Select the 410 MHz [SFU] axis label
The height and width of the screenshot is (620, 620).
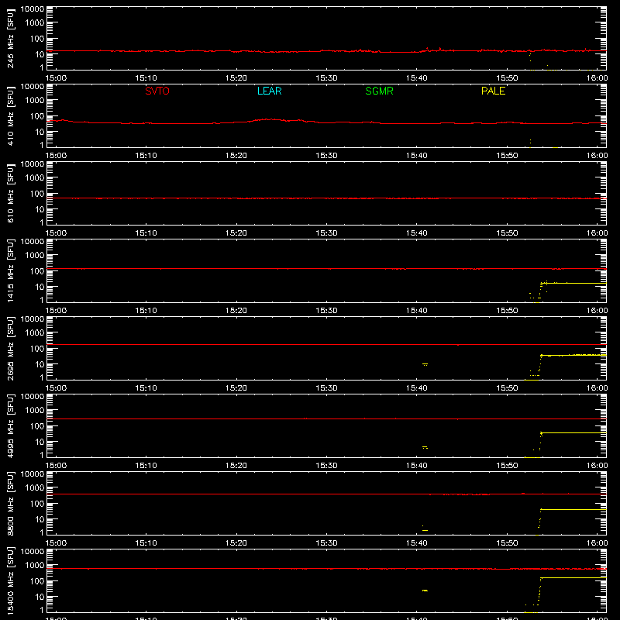11,115
